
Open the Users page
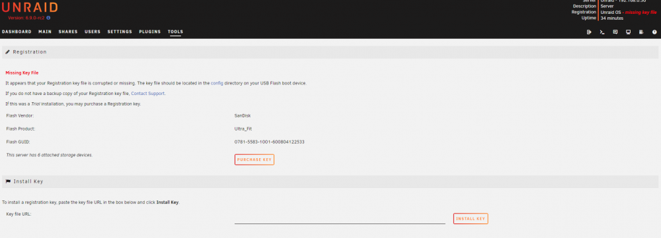tap(93, 32)
